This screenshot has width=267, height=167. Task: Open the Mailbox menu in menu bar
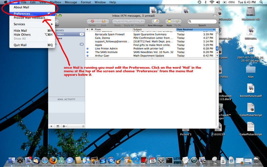[x=55, y=2]
